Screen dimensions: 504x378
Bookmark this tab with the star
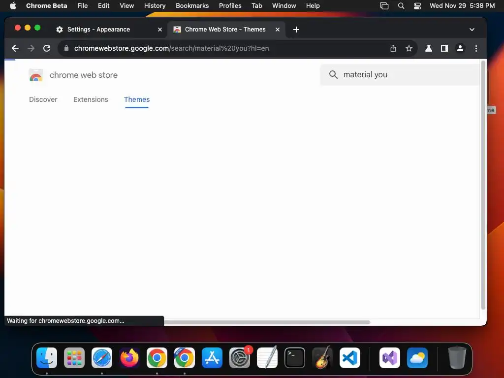point(409,48)
